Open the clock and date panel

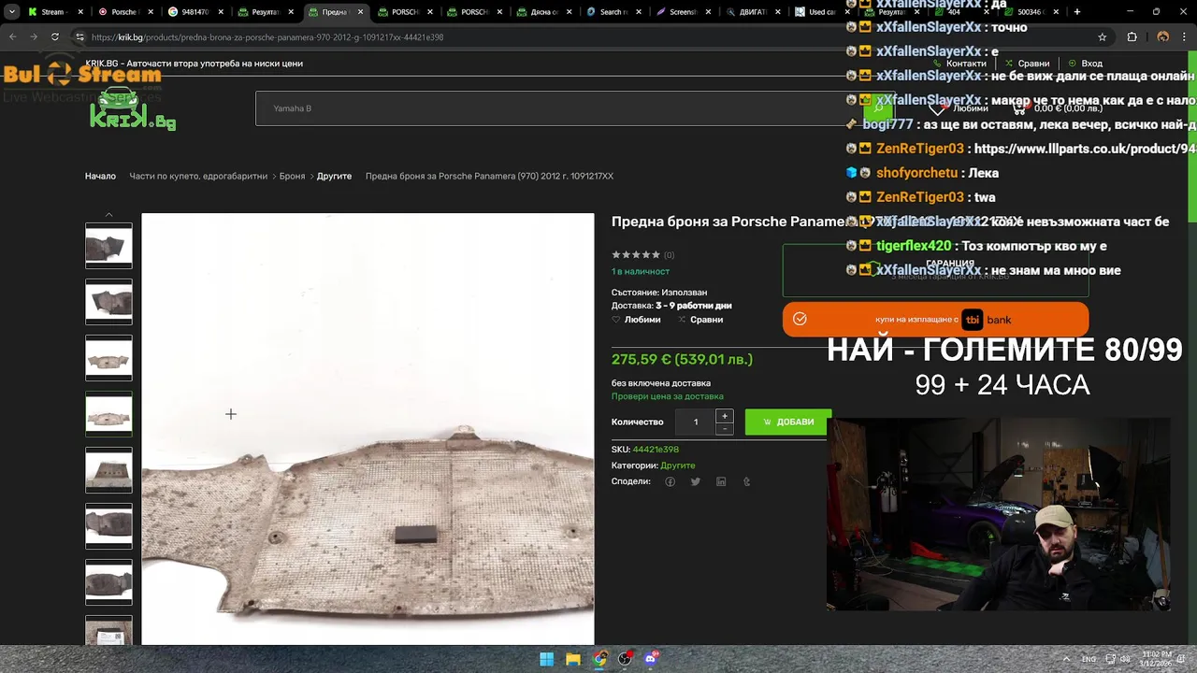(x=1156, y=659)
